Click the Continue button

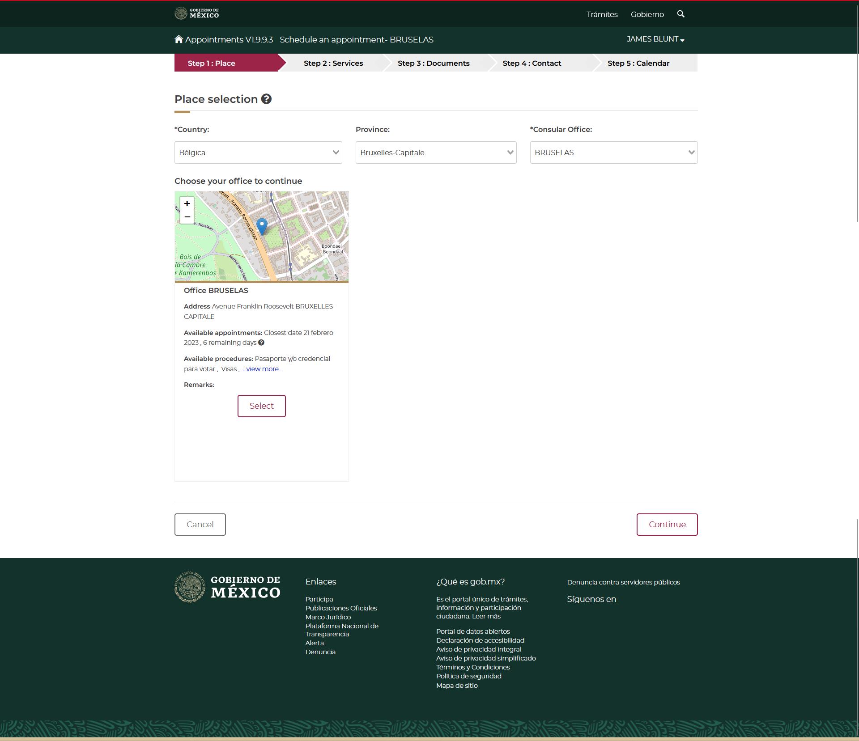point(667,524)
